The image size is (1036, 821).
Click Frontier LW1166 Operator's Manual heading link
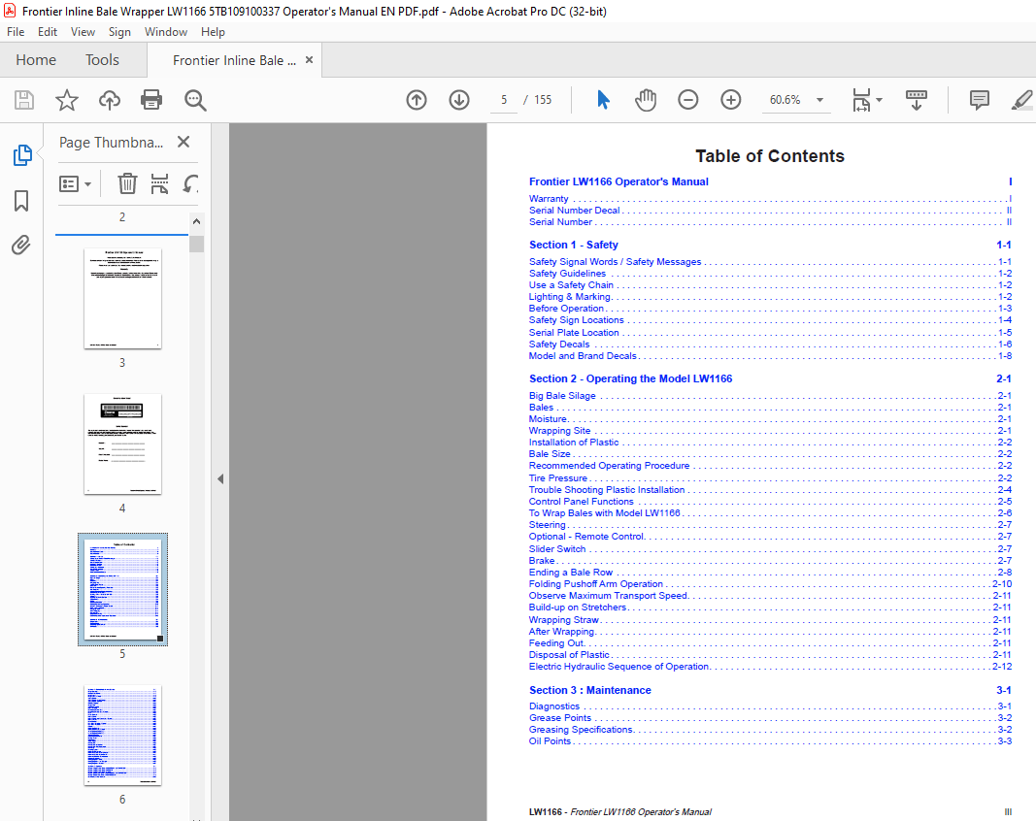point(618,181)
